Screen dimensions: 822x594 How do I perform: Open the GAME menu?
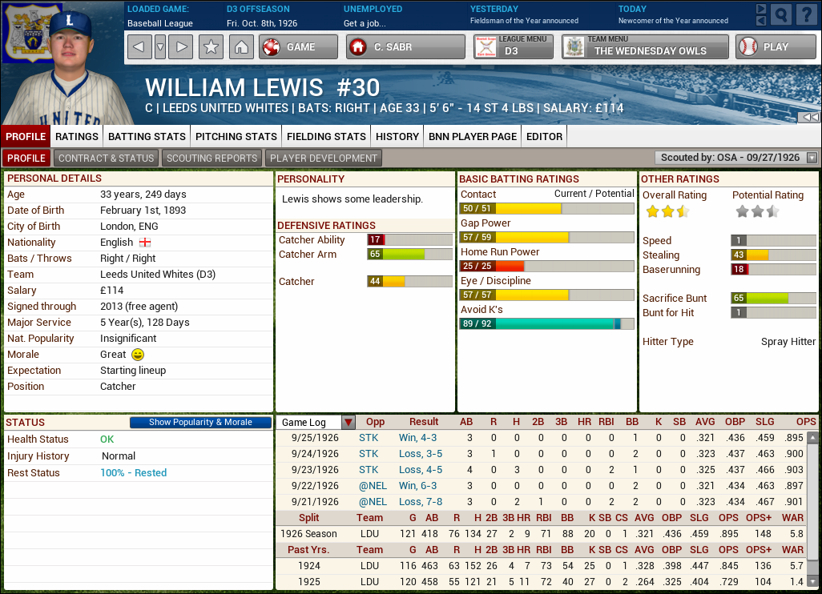[x=298, y=47]
